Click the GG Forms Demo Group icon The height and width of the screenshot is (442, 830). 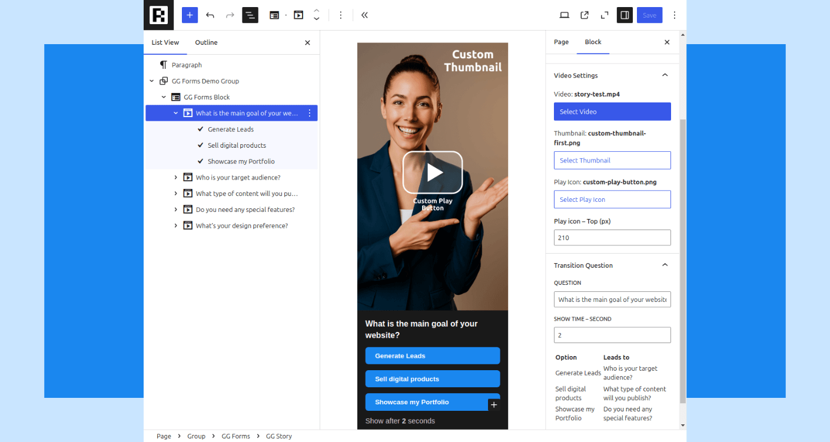coord(164,81)
